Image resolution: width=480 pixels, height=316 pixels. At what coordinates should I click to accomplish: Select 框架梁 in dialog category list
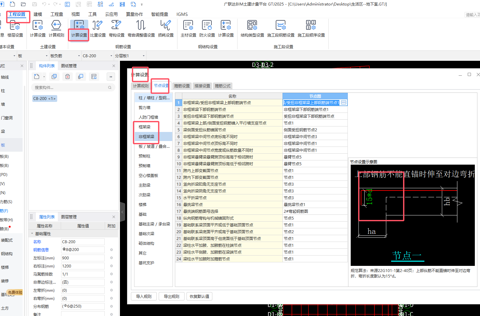point(144,127)
